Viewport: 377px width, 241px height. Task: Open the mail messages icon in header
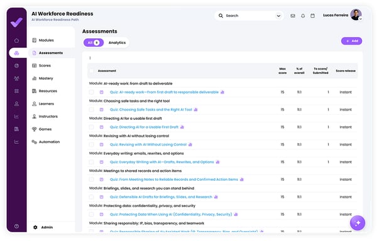click(293, 16)
